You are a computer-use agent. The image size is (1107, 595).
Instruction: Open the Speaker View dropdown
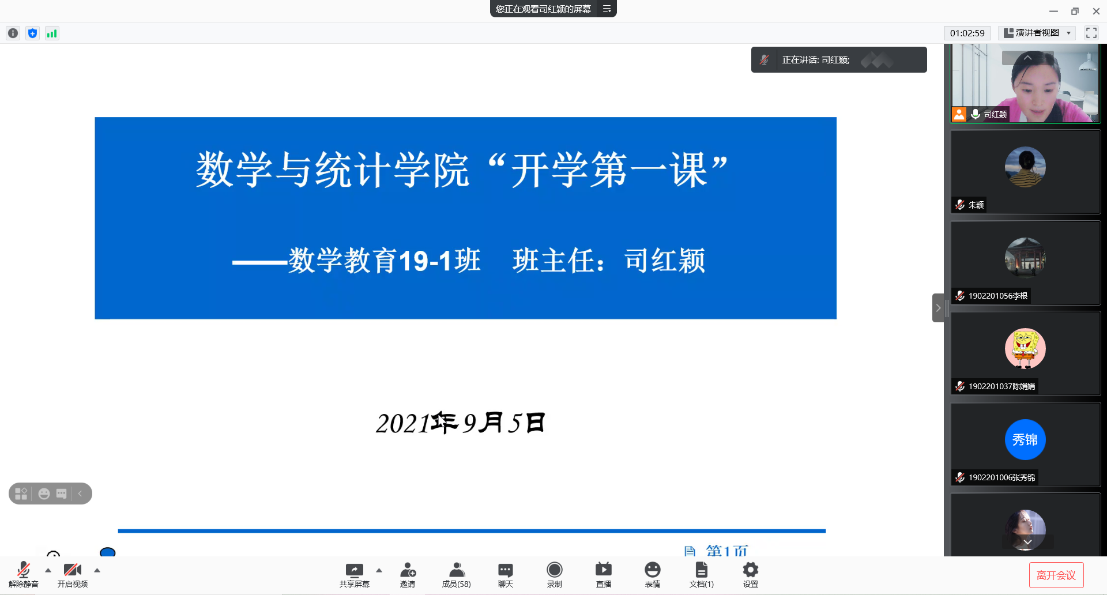pos(1037,33)
